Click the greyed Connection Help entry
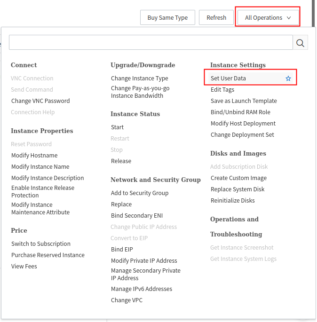The height and width of the screenshot is (322, 317). tap(32, 112)
